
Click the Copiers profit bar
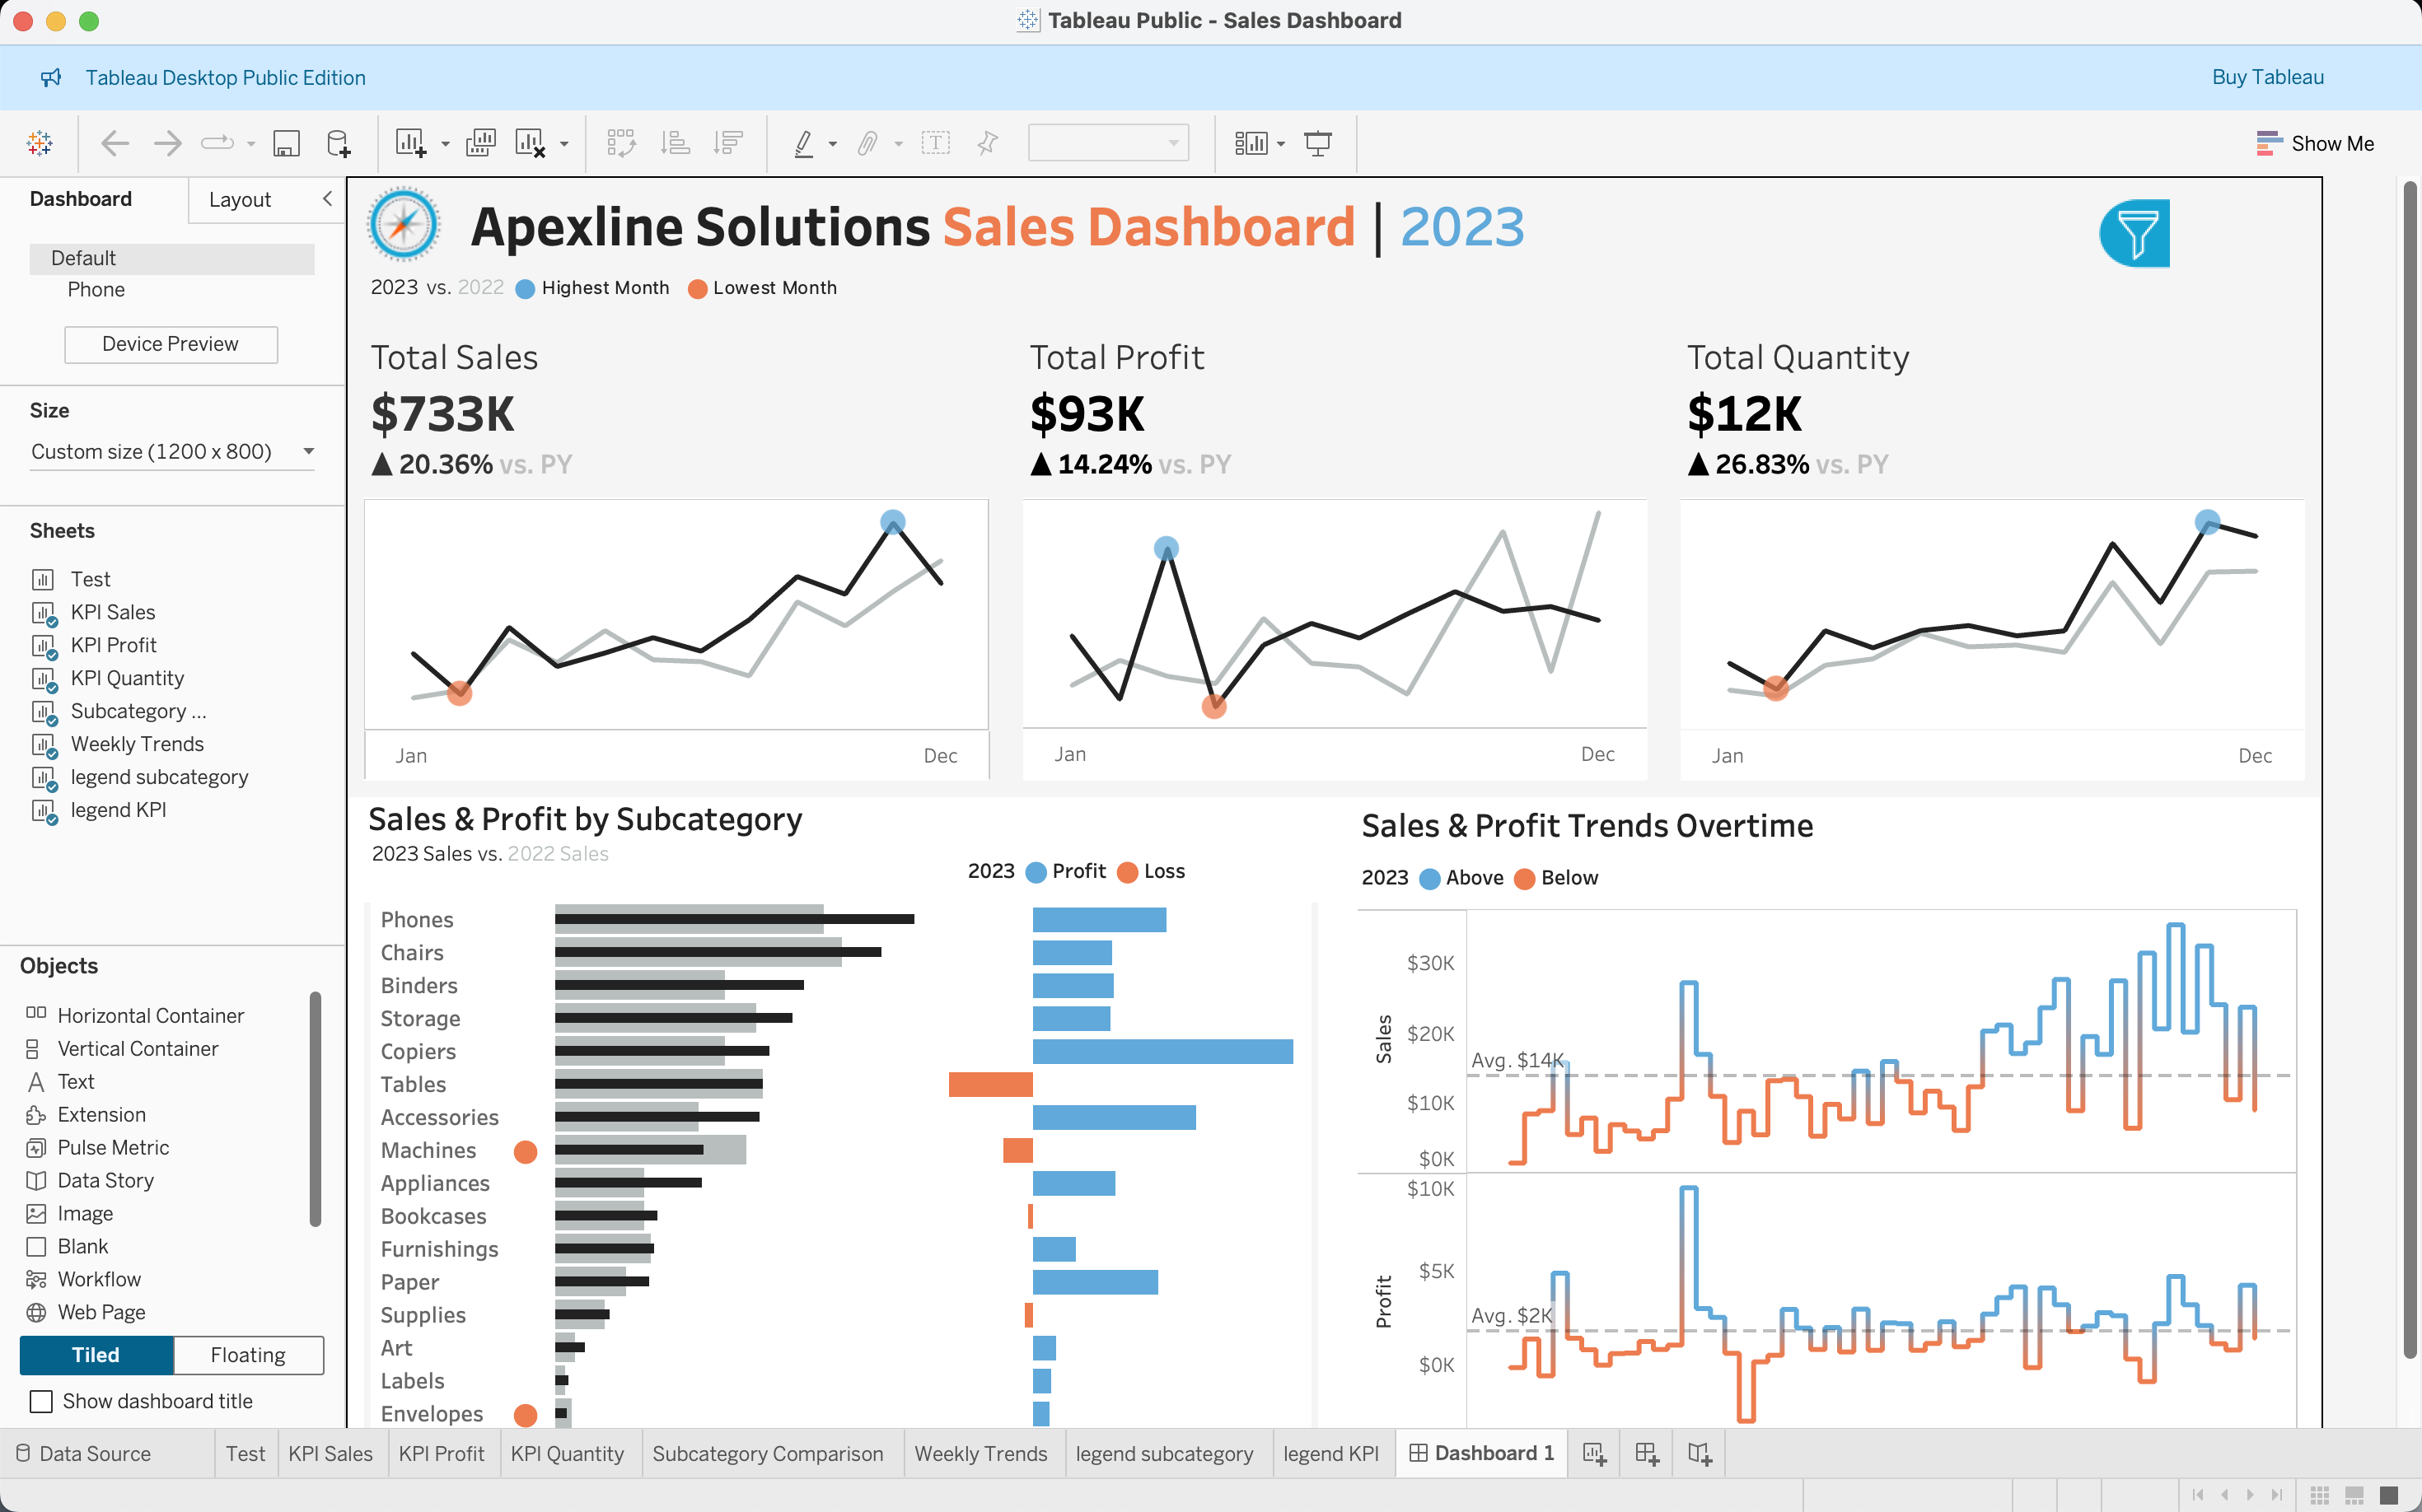pyautogui.click(x=1162, y=1051)
